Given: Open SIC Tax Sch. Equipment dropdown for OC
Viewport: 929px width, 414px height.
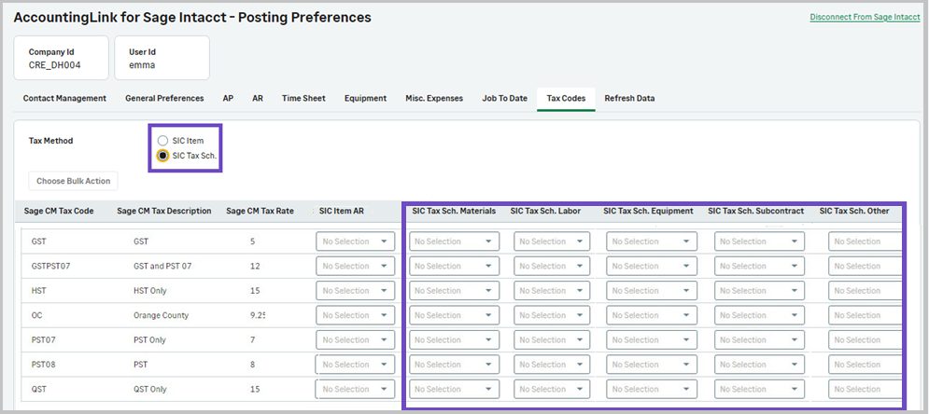Looking at the screenshot, I should point(652,315).
